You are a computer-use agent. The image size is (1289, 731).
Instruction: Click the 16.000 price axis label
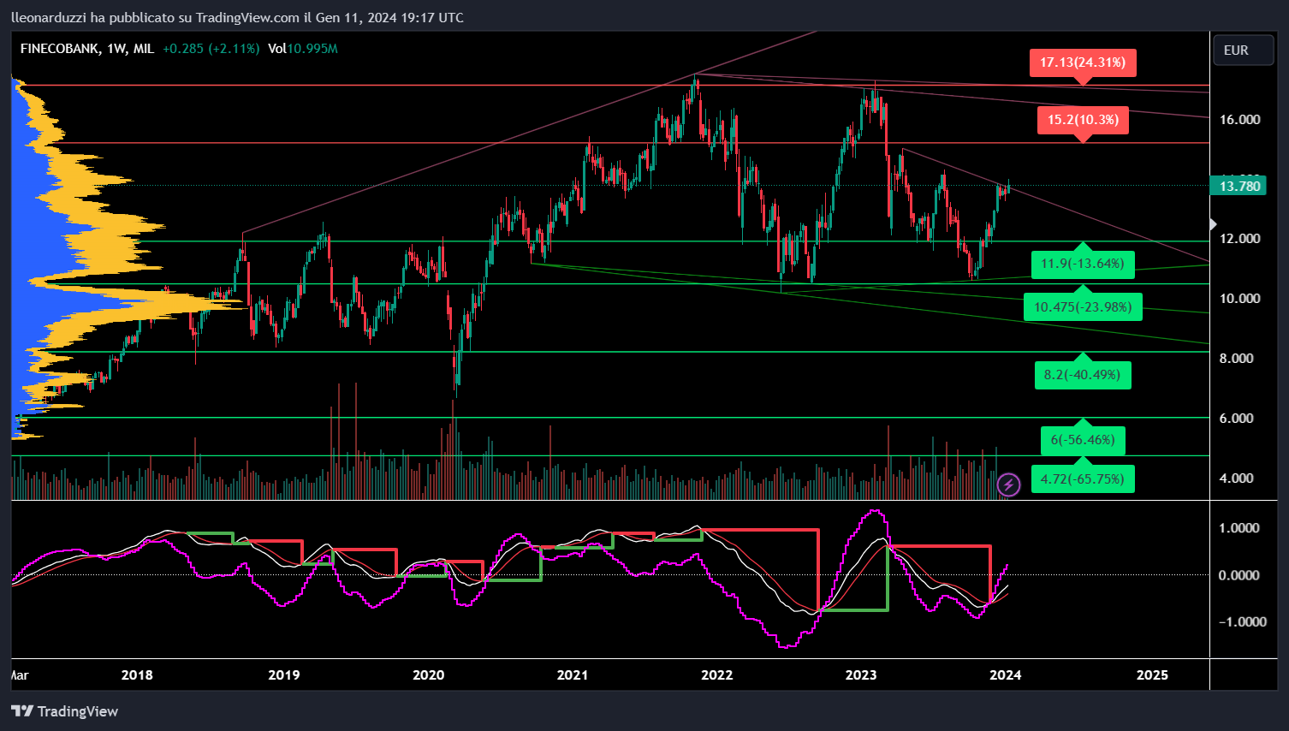pyautogui.click(x=1239, y=120)
